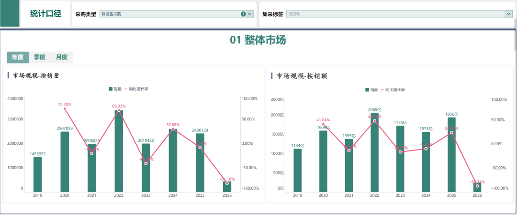Switch to the 季度 tab

pos(40,57)
